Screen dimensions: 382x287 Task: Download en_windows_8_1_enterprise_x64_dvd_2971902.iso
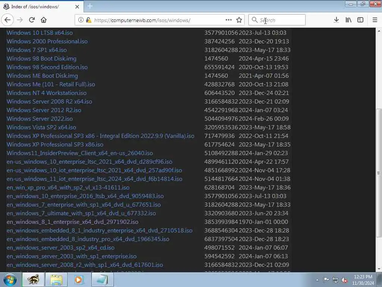click(x=72, y=222)
